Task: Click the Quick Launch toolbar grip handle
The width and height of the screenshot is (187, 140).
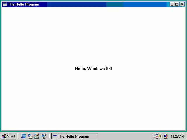Action: [x=19, y=136]
